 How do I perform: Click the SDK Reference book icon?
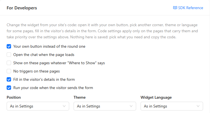(175, 8)
